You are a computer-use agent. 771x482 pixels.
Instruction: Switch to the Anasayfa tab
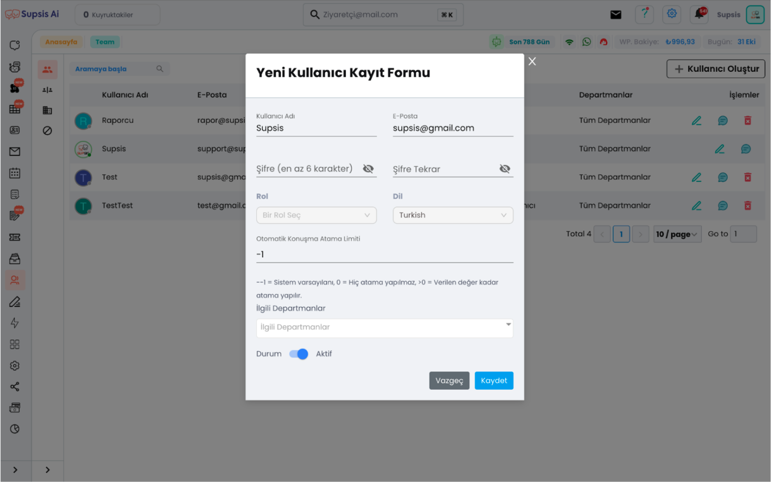(x=61, y=42)
